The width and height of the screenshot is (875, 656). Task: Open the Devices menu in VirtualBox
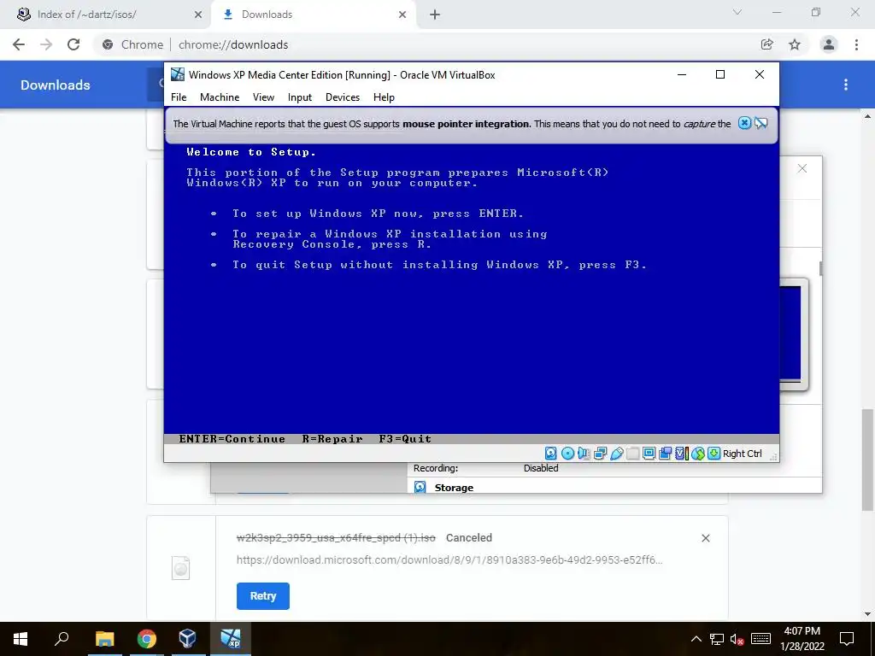tap(343, 97)
